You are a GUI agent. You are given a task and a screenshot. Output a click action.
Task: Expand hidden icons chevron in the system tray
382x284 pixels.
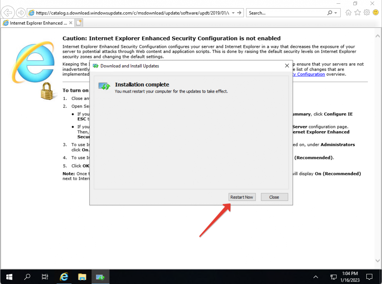(x=316, y=277)
